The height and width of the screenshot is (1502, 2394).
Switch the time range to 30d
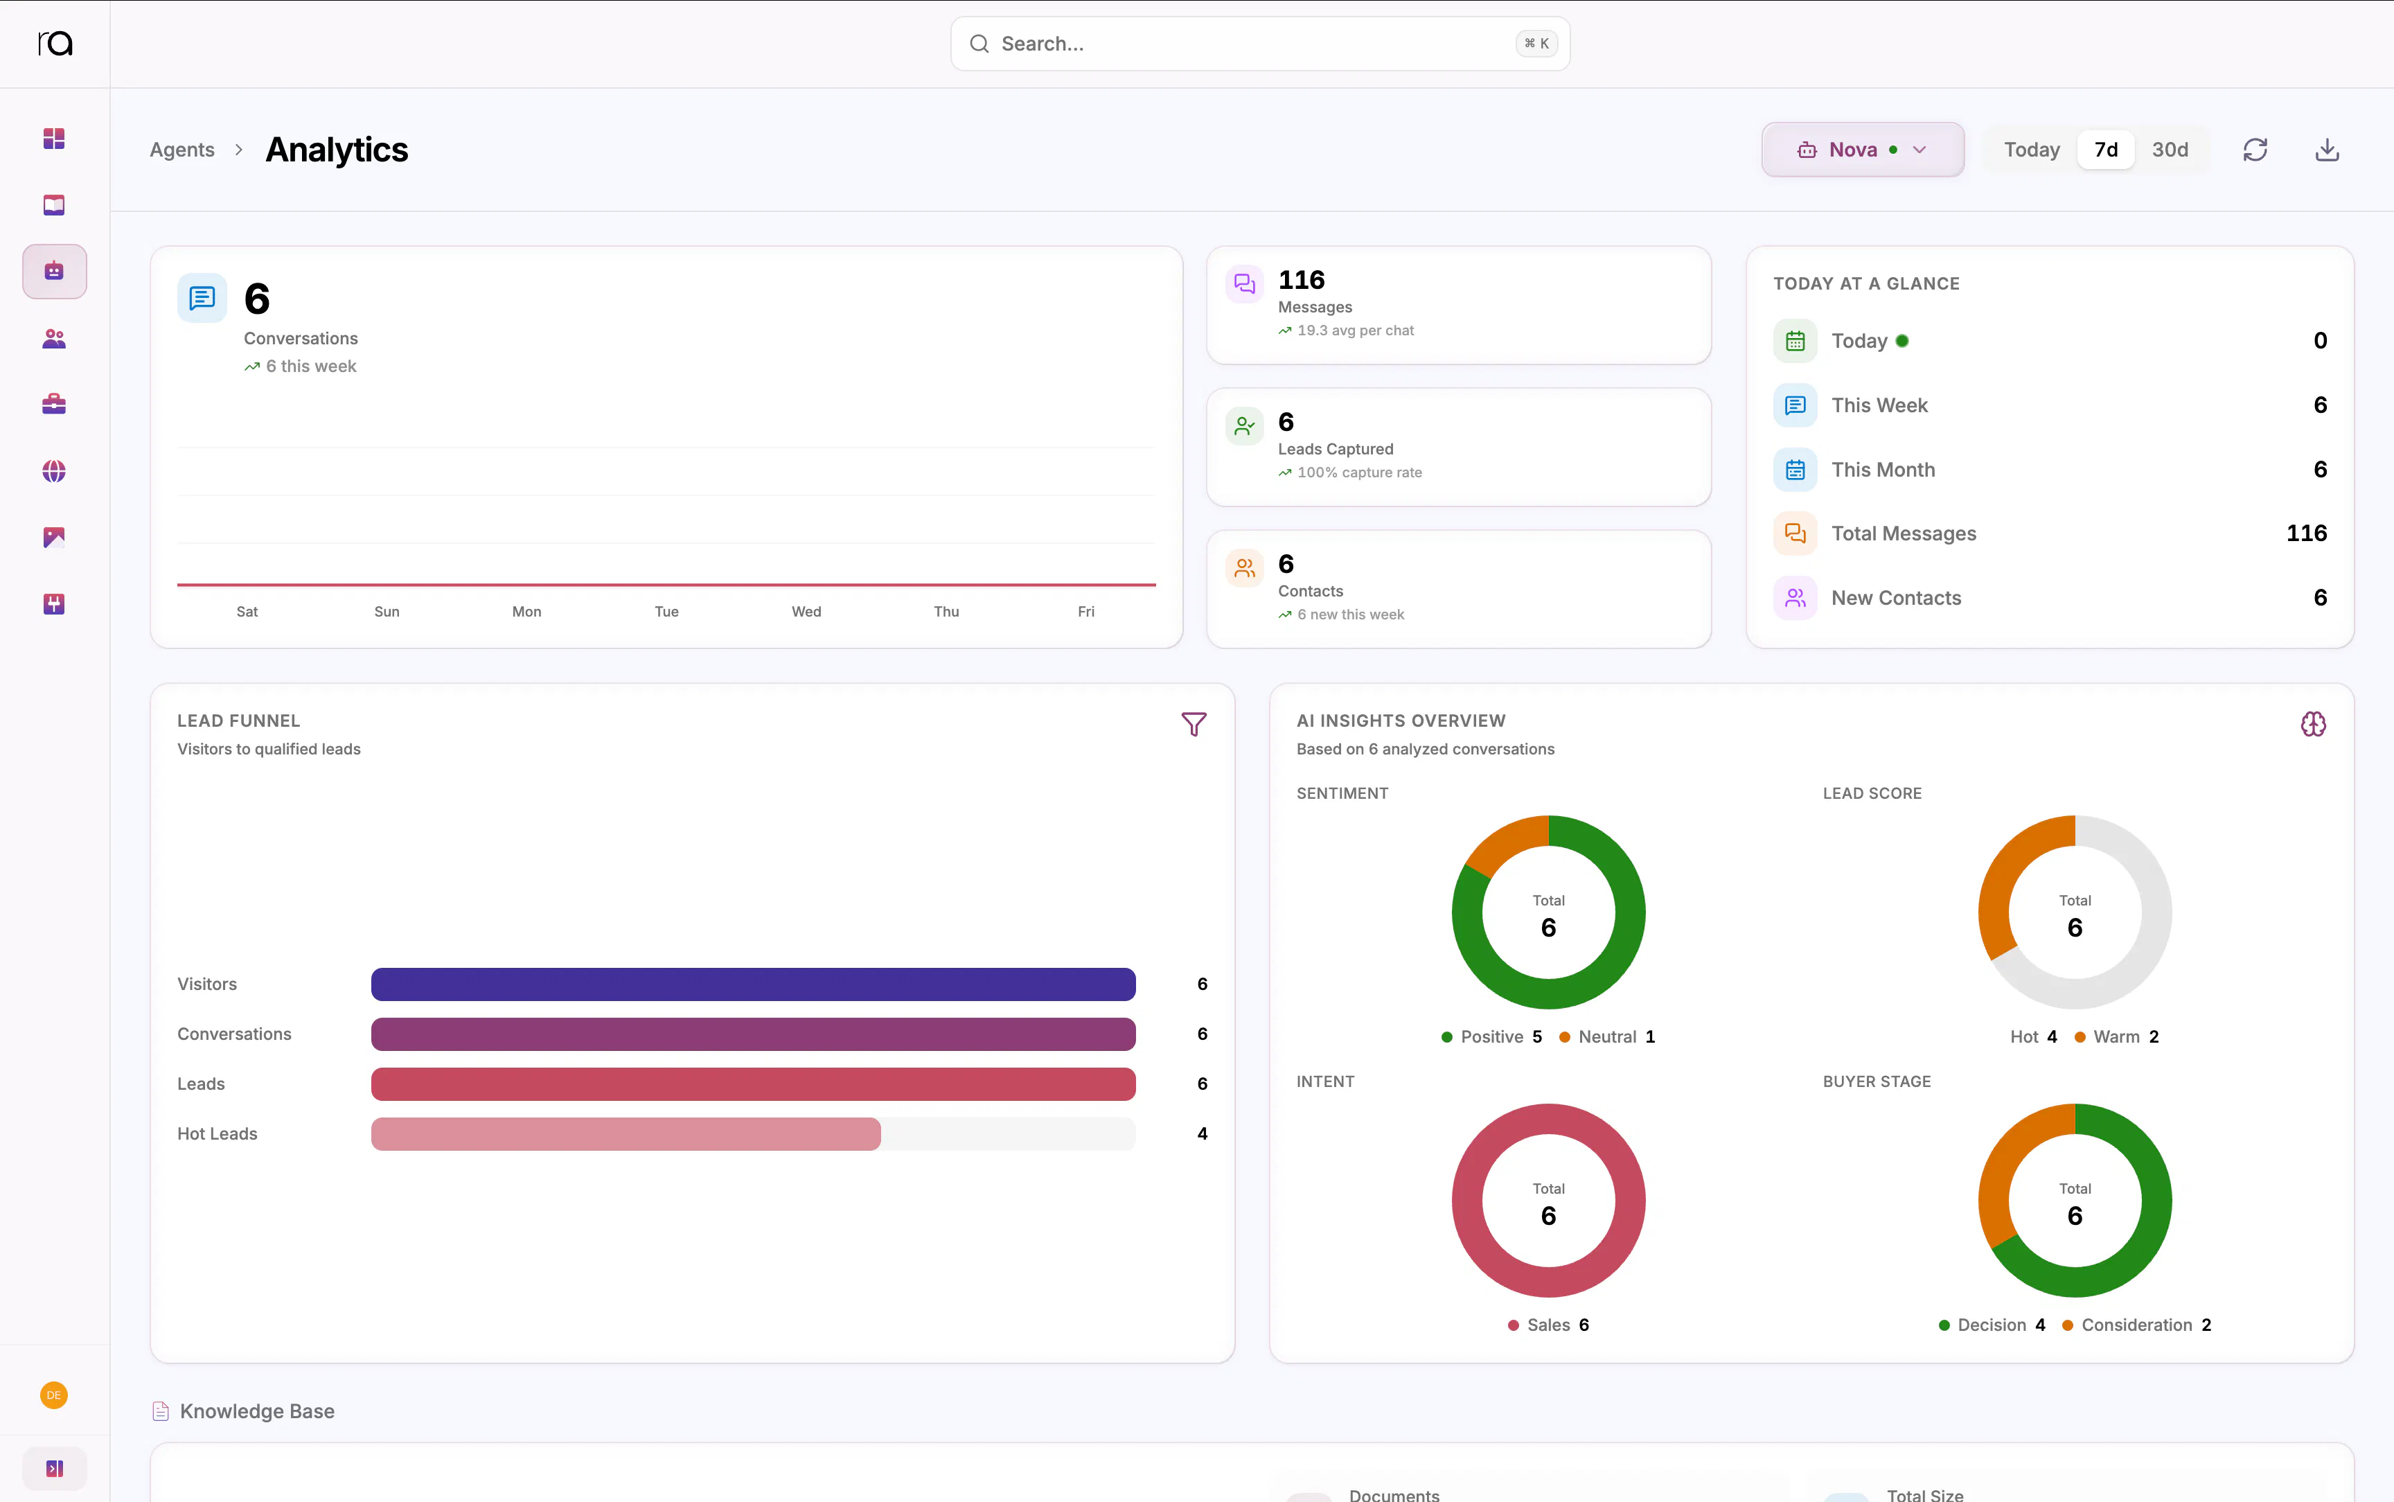(x=2170, y=150)
